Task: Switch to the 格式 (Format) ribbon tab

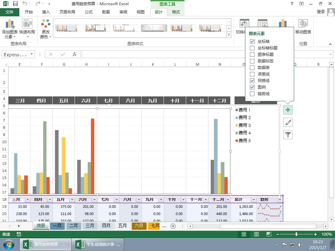Action: [x=176, y=12]
